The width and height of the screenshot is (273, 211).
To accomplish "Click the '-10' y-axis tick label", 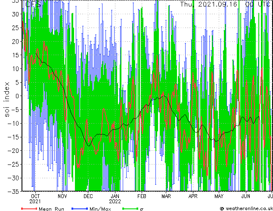I will point(13,124).
